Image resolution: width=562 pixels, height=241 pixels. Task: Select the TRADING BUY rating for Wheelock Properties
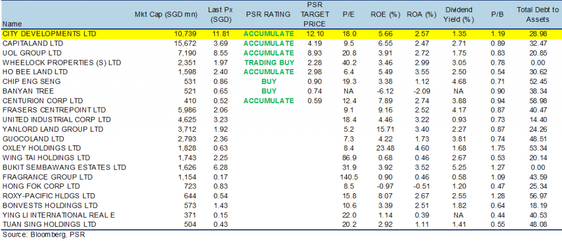tap(269, 63)
